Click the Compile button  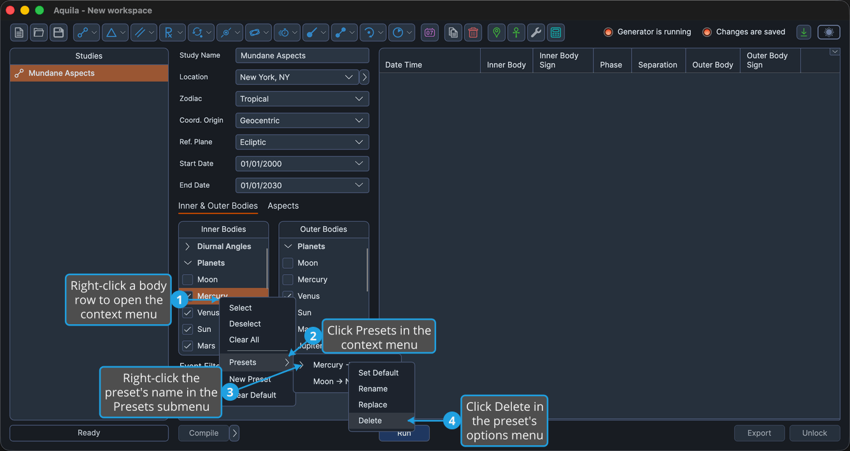204,433
